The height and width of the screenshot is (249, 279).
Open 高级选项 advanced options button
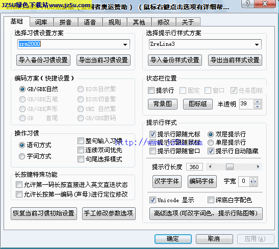tap(206, 213)
